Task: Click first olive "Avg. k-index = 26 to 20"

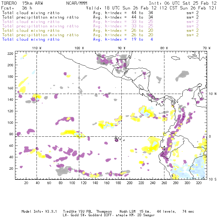Action: coord(123,31)
